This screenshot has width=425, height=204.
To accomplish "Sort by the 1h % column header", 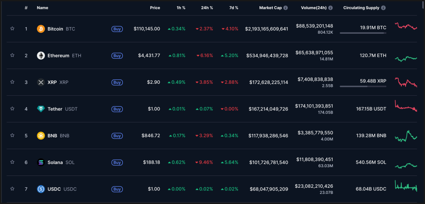I will tap(180, 8).
